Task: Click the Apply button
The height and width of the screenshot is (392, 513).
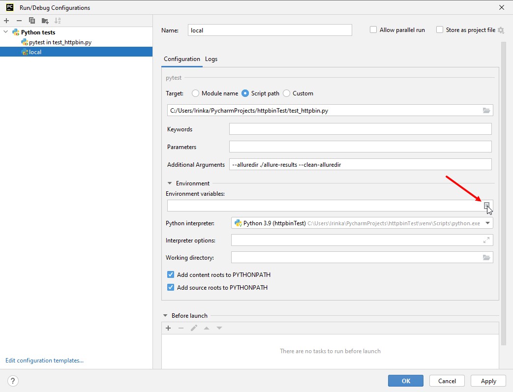Action: (x=488, y=381)
